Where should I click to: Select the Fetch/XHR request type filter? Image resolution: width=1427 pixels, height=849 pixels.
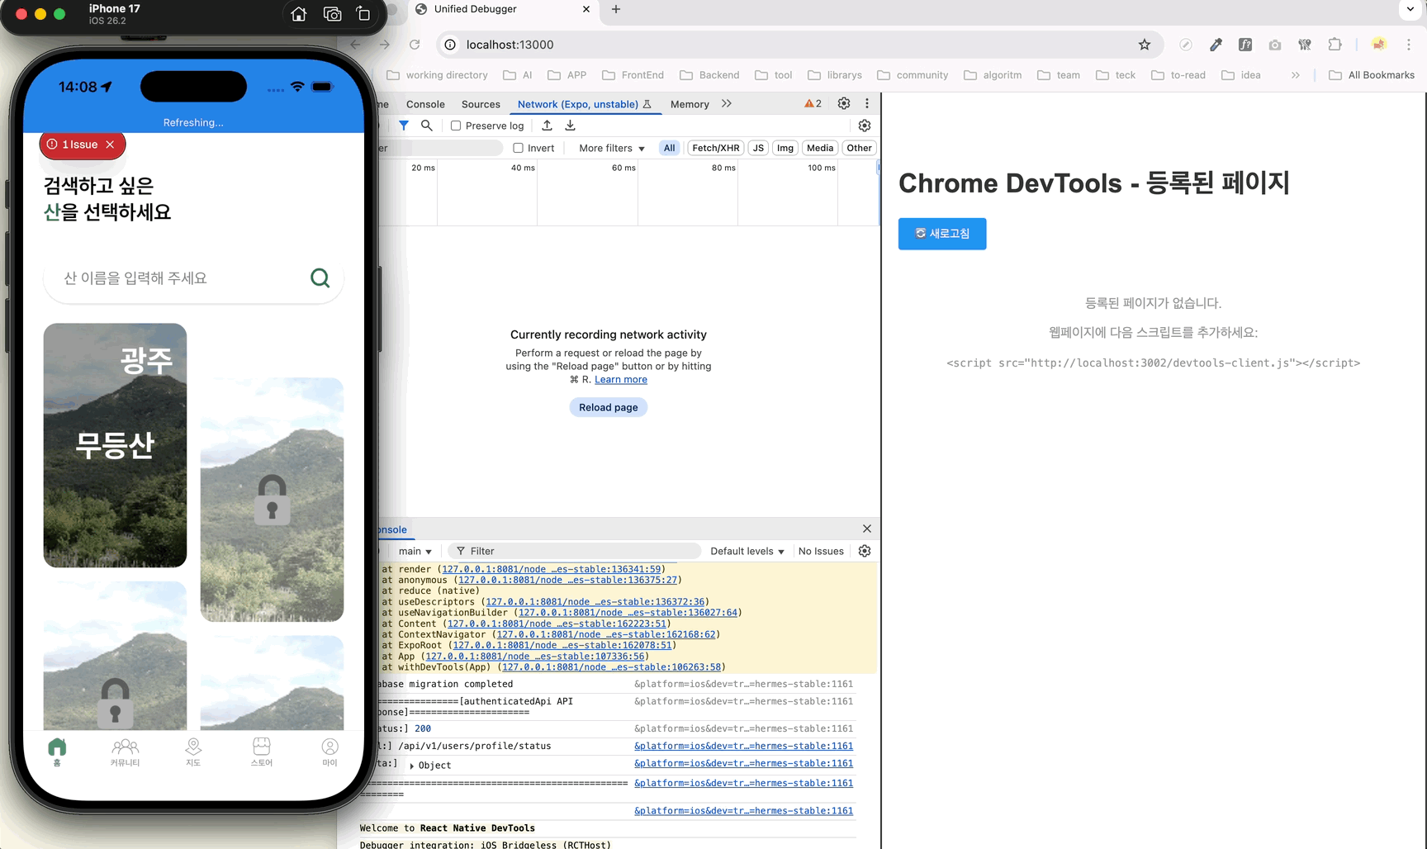pos(715,148)
